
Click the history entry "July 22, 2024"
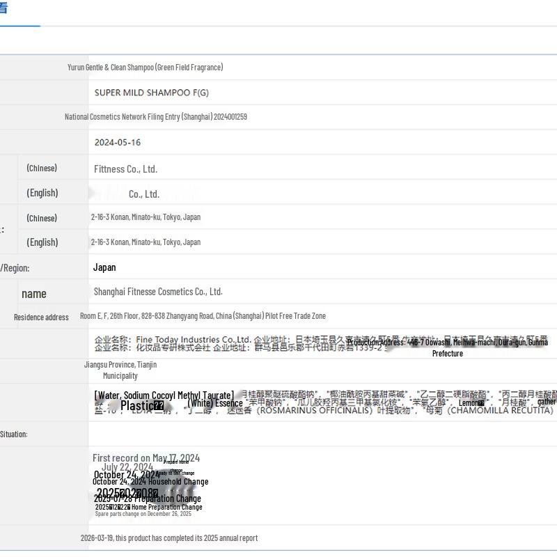coord(127,466)
